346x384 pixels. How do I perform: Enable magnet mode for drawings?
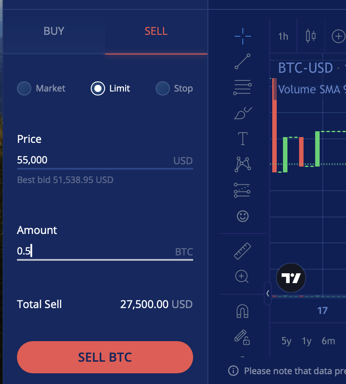coord(242,311)
